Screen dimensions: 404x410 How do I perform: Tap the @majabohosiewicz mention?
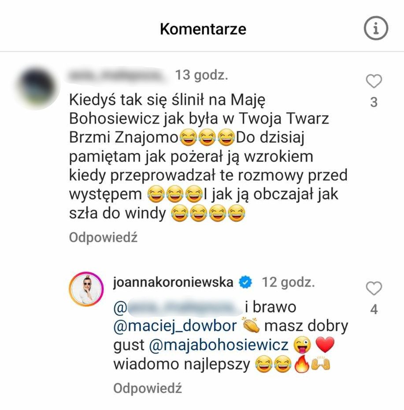pos(219,345)
